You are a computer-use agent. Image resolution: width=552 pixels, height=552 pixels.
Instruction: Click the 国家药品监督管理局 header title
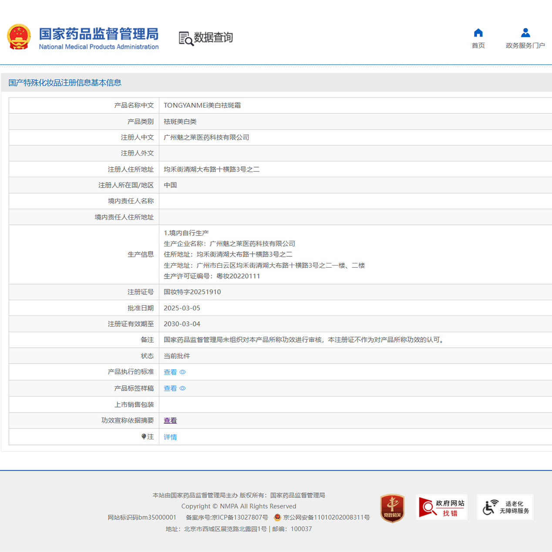[x=98, y=34]
